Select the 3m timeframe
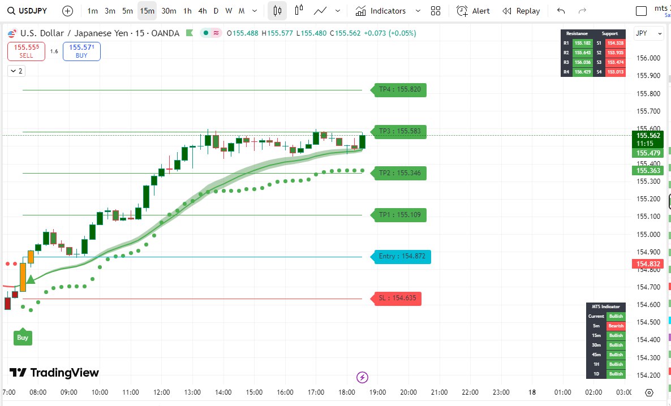671x406 pixels. (110, 11)
